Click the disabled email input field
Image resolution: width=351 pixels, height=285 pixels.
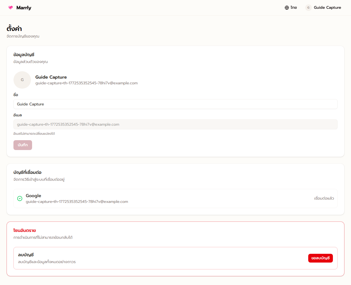(x=175, y=124)
